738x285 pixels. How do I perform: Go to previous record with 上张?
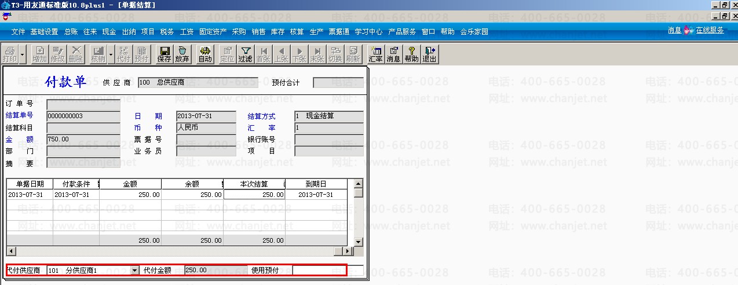tap(282, 54)
